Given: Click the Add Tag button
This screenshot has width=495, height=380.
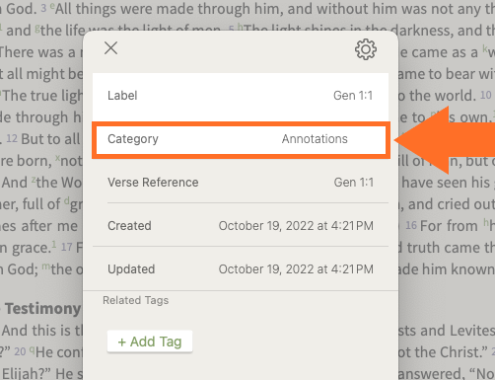Looking at the screenshot, I should 150,342.
